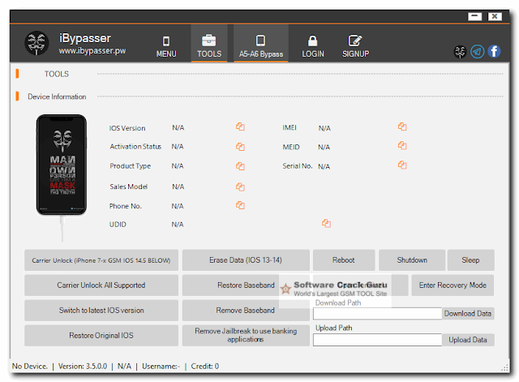Focus the Upload Path input field
This screenshot has height=382, width=519.
[377, 340]
